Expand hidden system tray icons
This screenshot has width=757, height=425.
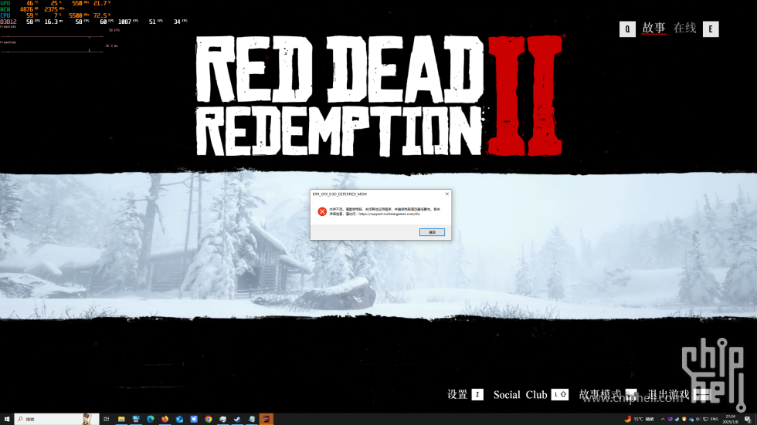point(663,420)
